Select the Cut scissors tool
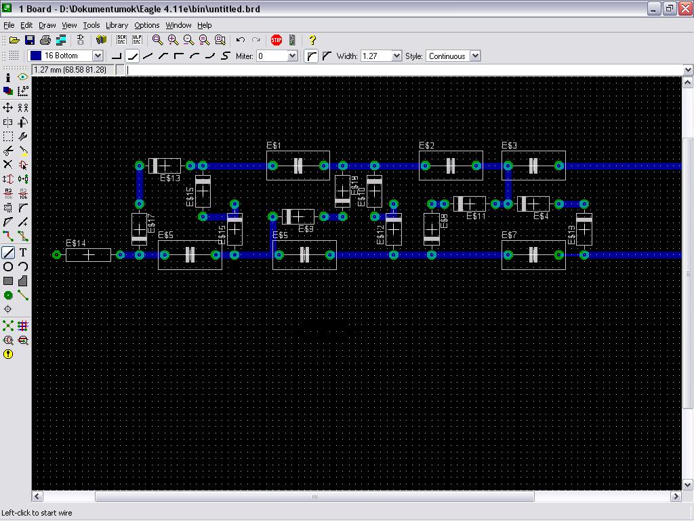694x521 pixels. (x=8, y=151)
